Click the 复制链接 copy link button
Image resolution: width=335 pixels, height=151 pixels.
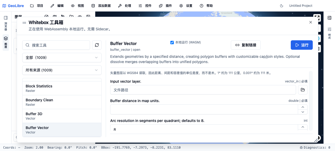point(246,45)
